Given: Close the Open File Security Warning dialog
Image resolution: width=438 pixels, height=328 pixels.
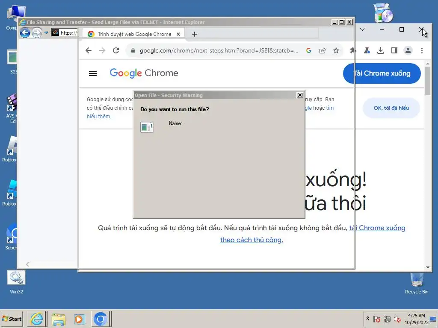Looking at the screenshot, I should 300,95.
